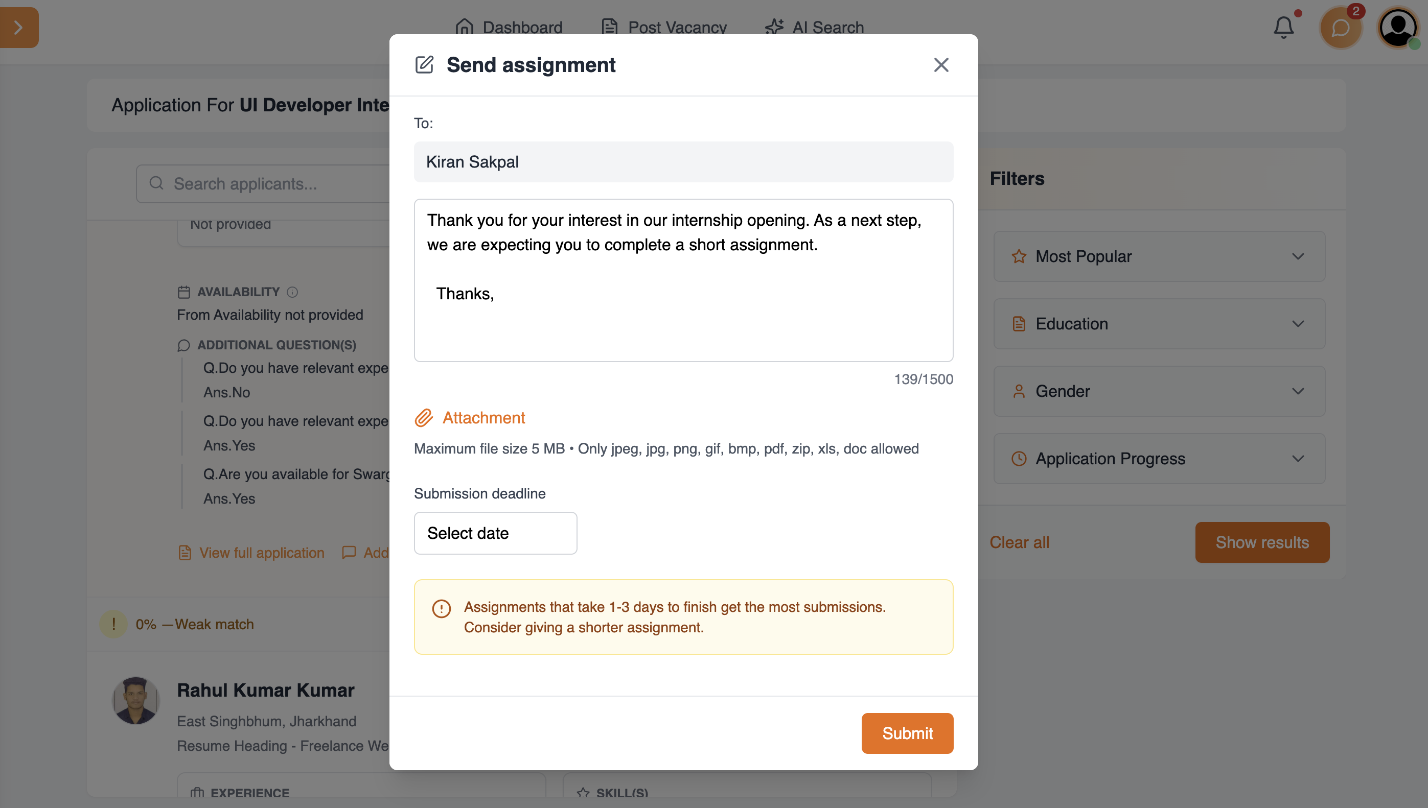Open the Select date deadline field
Screen dimensions: 1428x808
(495, 533)
